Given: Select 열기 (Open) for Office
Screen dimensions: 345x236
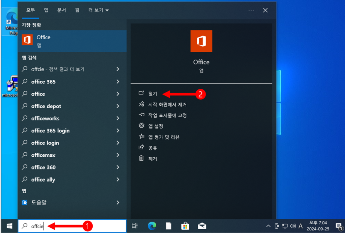Looking at the screenshot, I should click(x=153, y=94).
